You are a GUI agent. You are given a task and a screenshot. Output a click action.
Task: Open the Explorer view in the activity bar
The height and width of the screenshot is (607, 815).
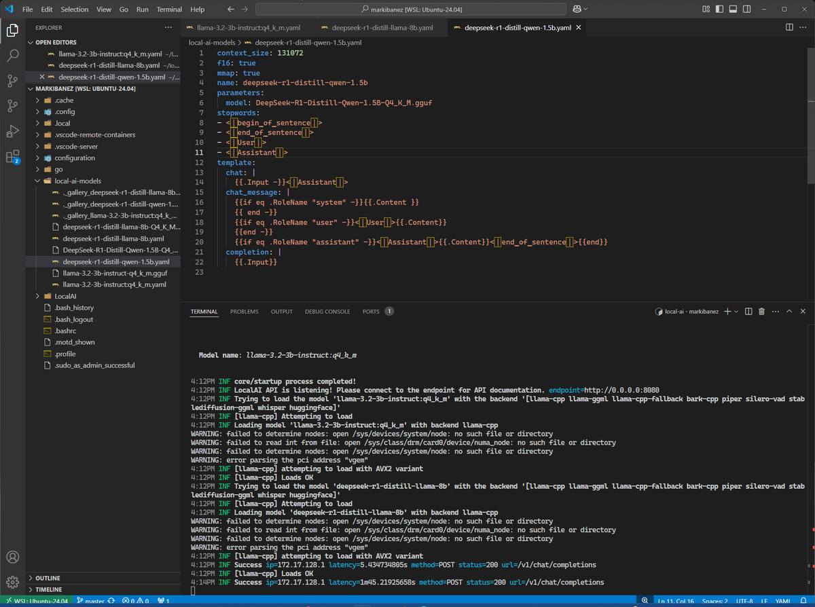tap(12, 30)
